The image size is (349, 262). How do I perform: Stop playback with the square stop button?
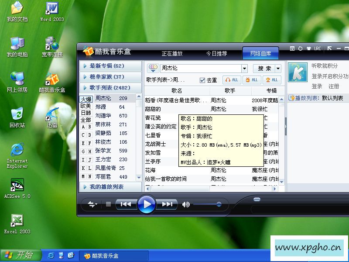(x=108, y=204)
